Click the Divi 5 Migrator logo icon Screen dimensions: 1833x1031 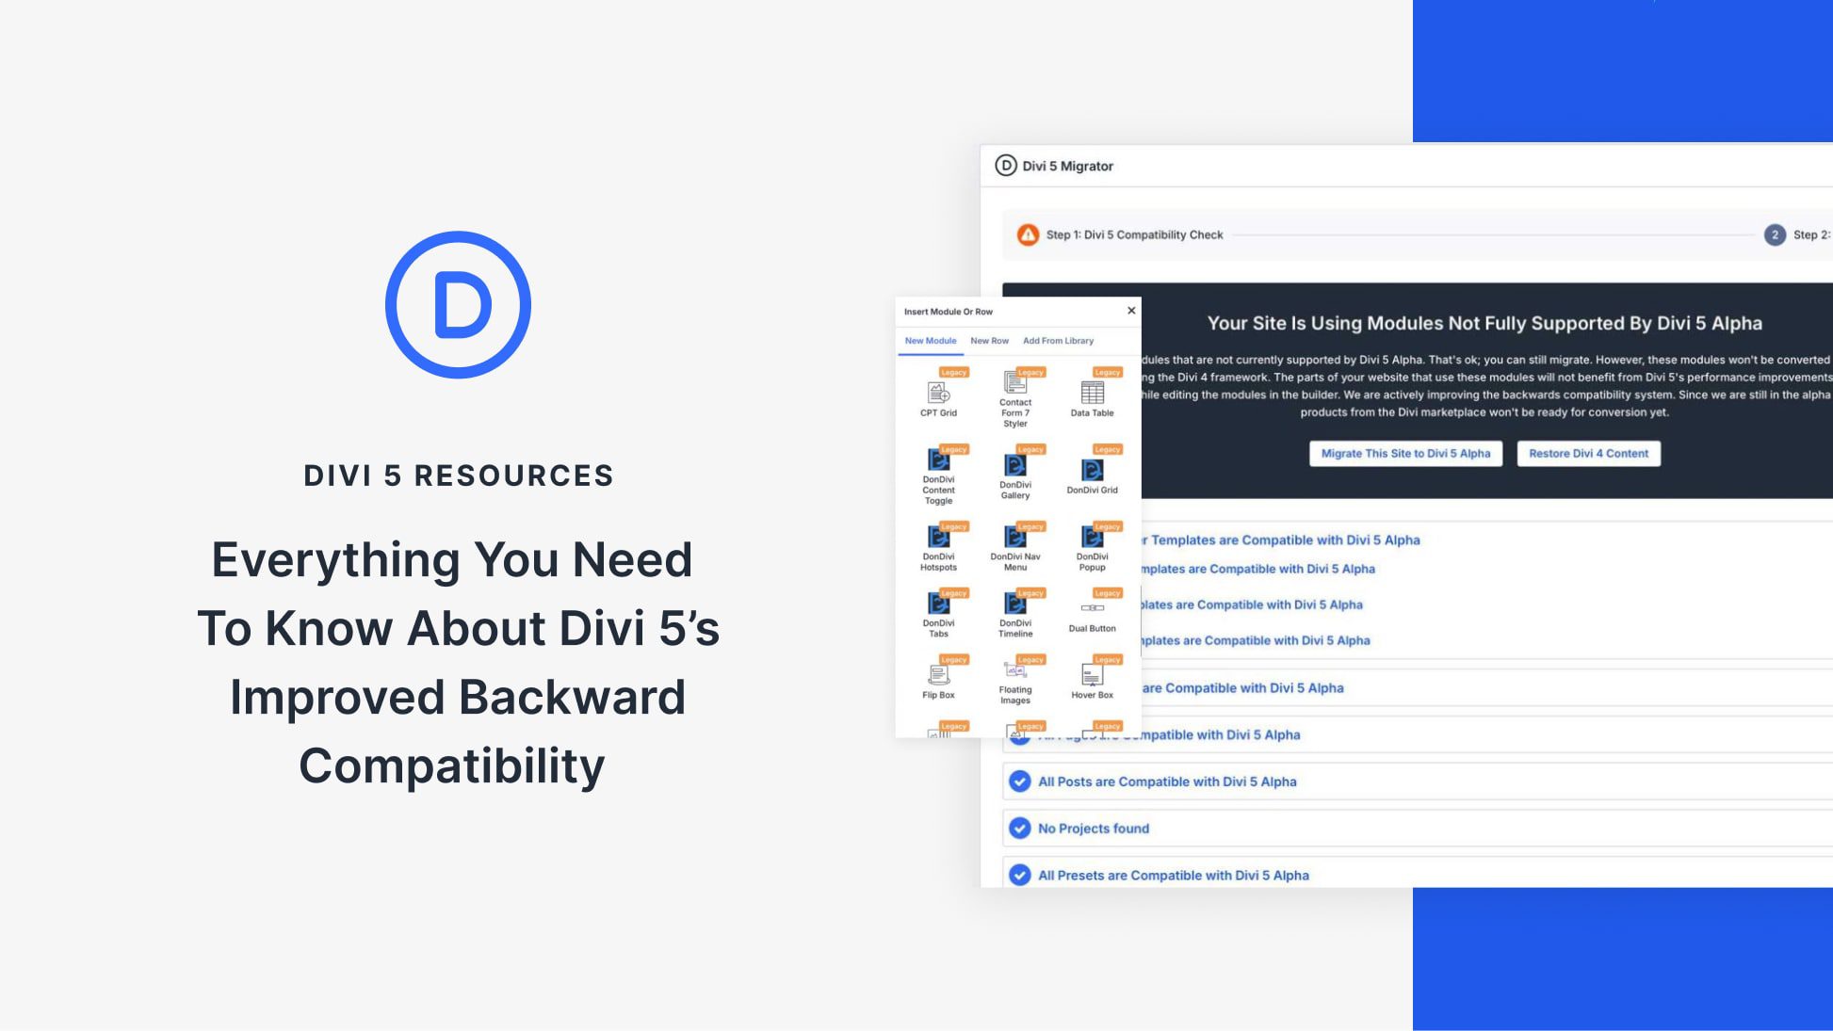coord(1005,165)
